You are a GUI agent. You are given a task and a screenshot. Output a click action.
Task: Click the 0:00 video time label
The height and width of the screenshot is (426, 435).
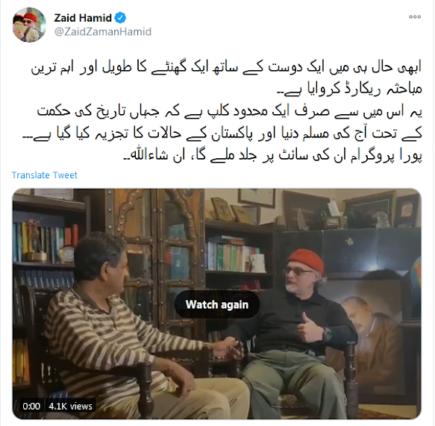31,407
